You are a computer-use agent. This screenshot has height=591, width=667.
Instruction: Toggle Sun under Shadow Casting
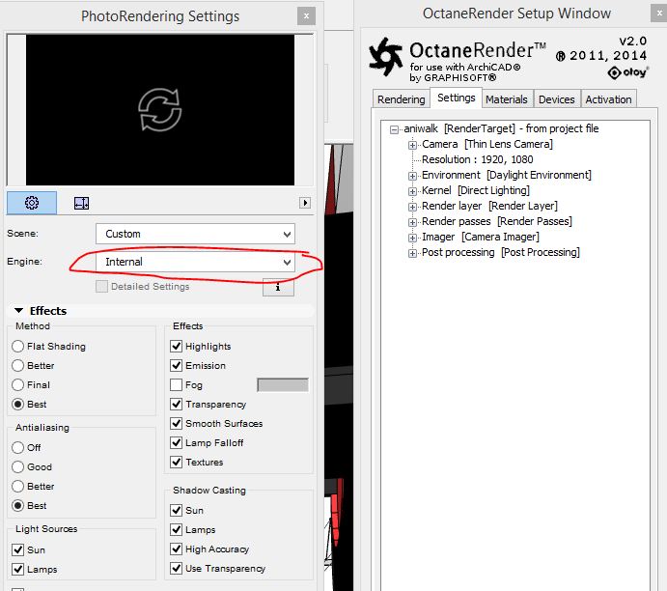tap(176, 510)
